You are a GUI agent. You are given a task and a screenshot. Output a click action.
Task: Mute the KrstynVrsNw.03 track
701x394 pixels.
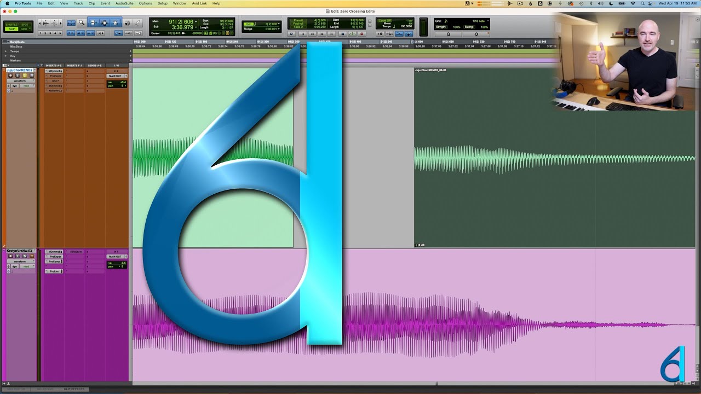tap(32, 256)
